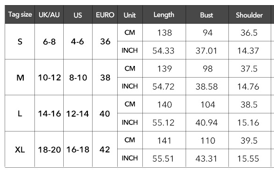This screenshot has height=171, width=274.
Task: Click bust value 38.58 inch
Action: pos(207,86)
